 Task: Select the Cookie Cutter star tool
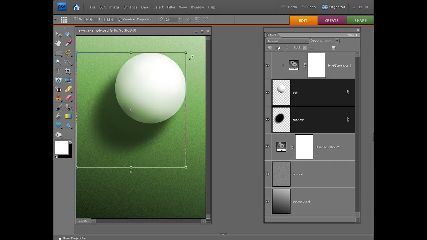[58, 80]
